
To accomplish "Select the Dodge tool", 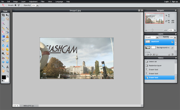I will (3, 54).
